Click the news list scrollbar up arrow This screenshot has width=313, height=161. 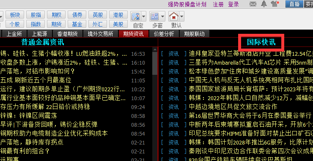click(x=155, y=49)
